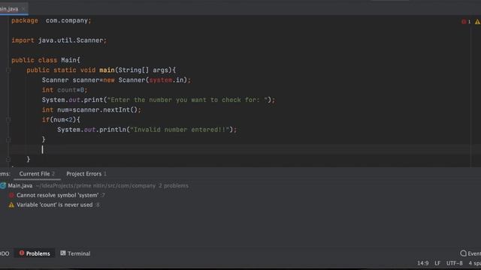Click the warning triangle beside Variable count
Viewport: 481px width, 270px height.
point(11,205)
